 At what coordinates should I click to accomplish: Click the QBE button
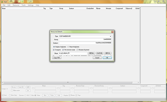pyautogui.click(x=28, y=87)
